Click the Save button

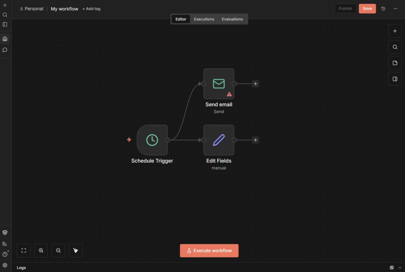tap(367, 9)
